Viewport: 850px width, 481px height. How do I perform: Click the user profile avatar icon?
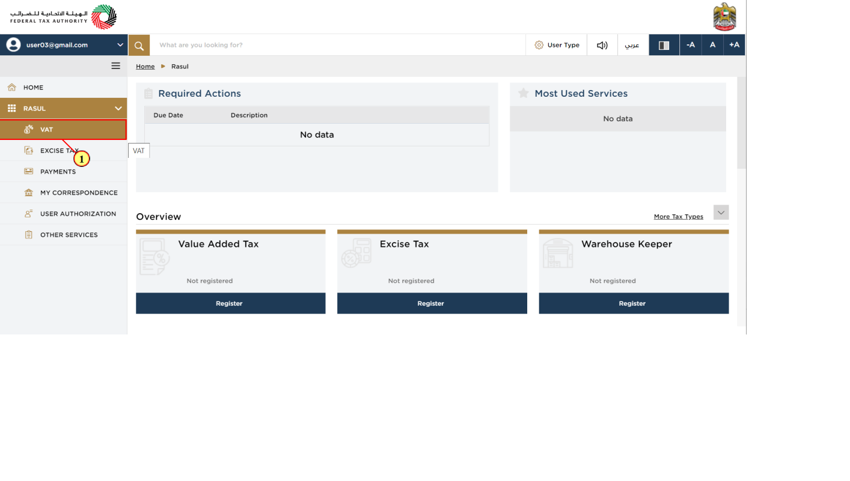coord(13,45)
